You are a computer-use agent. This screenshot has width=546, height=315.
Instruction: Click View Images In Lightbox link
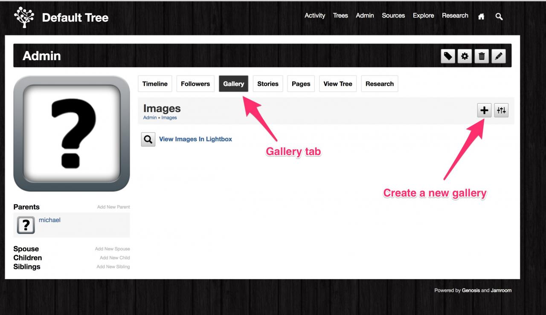[x=195, y=139]
